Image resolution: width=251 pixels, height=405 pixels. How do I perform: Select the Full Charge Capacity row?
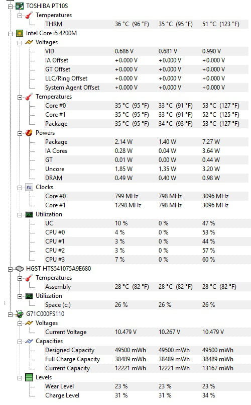(x=147, y=359)
